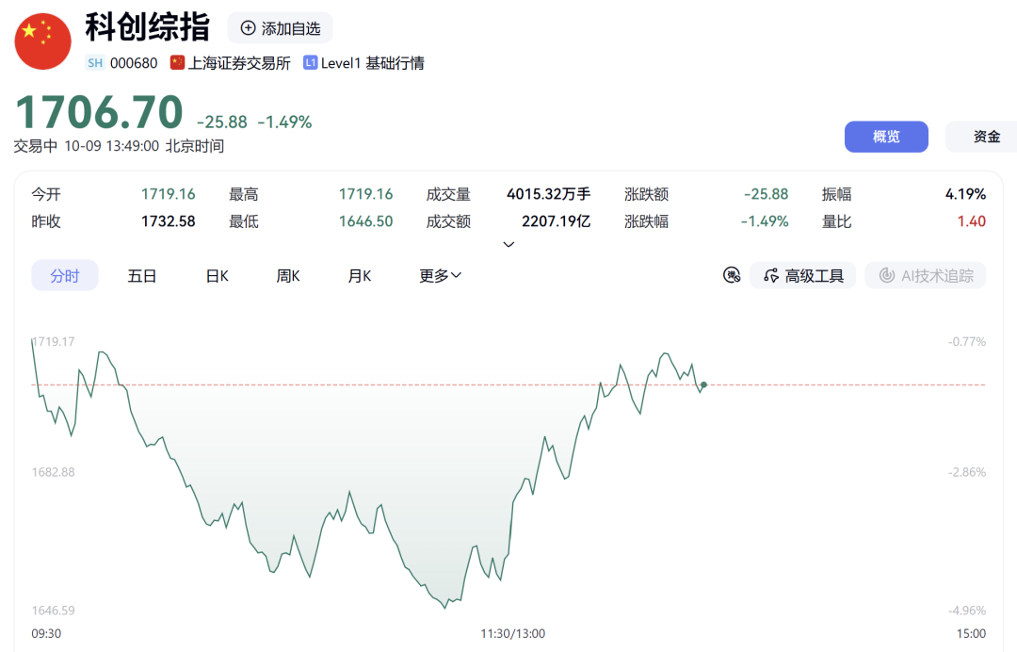Select the 日K daily candlestick tab

pyautogui.click(x=218, y=276)
